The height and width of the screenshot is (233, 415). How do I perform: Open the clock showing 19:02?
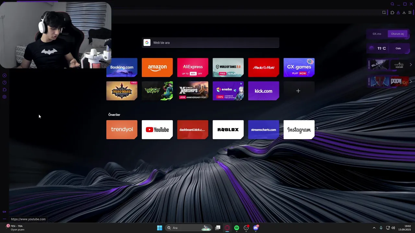405,228
